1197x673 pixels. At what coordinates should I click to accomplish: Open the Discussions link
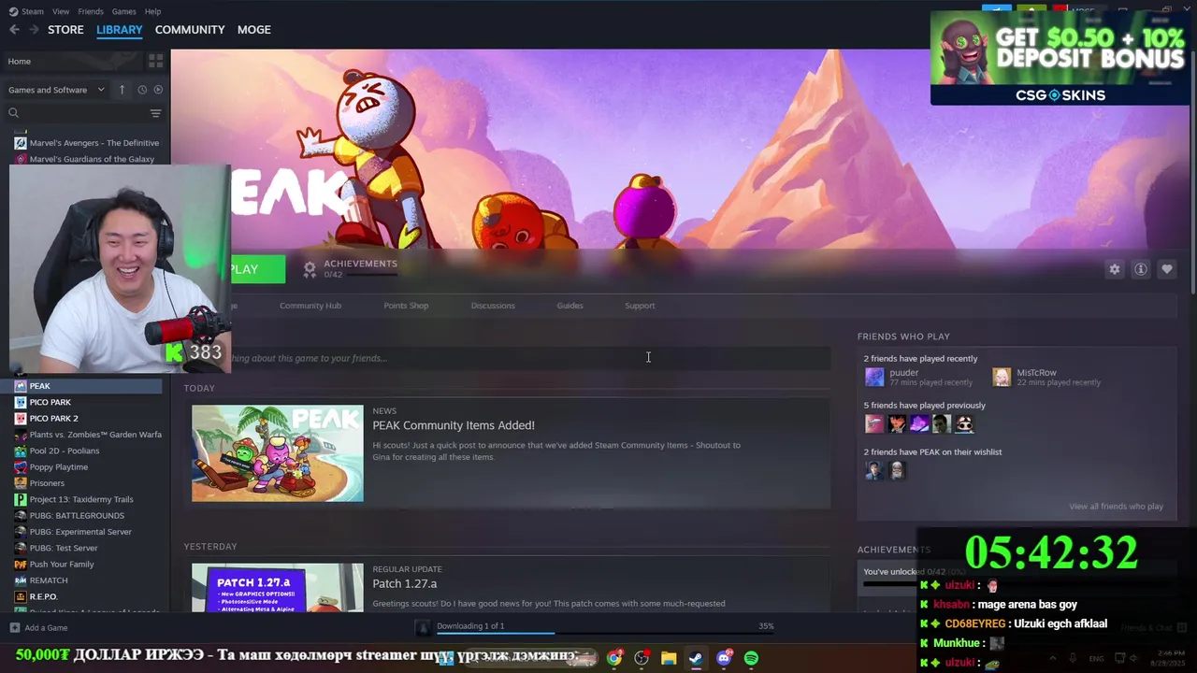[x=493, y=306]
